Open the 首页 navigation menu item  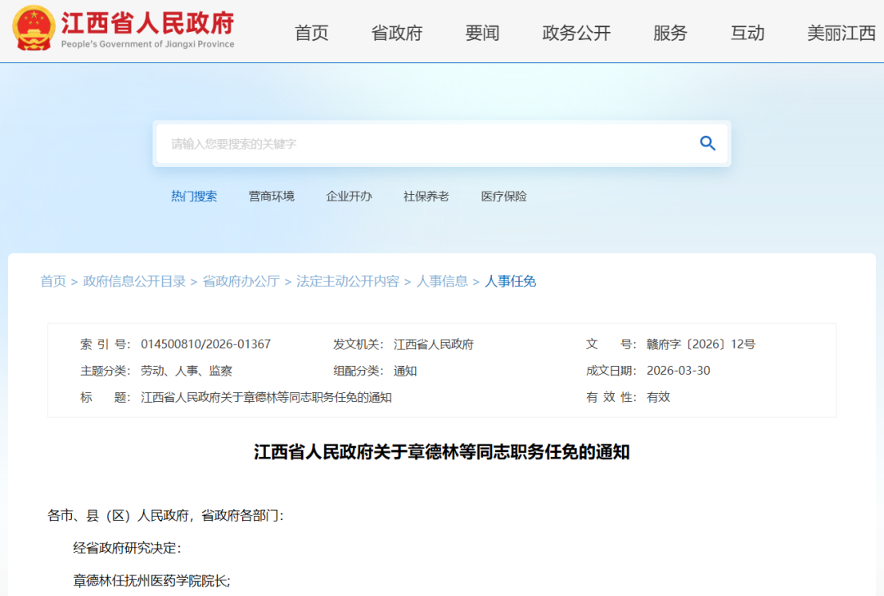311,34
